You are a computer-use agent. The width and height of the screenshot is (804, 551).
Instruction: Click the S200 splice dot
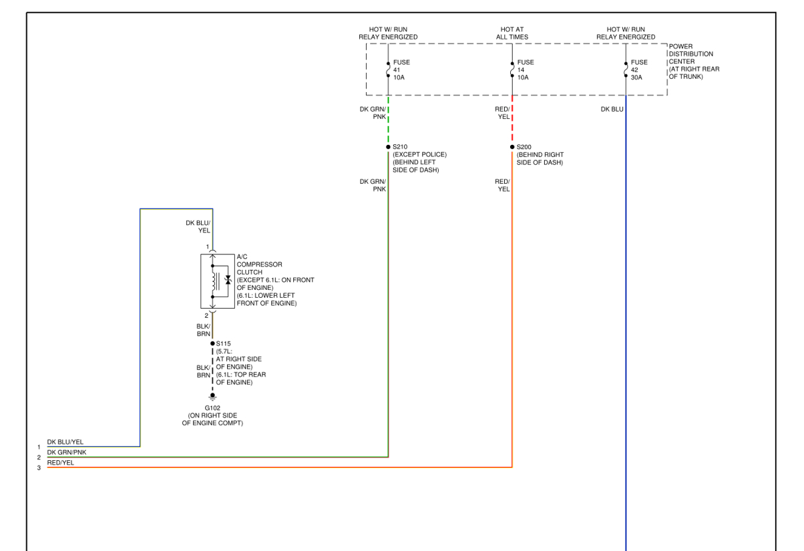point(512,147)
